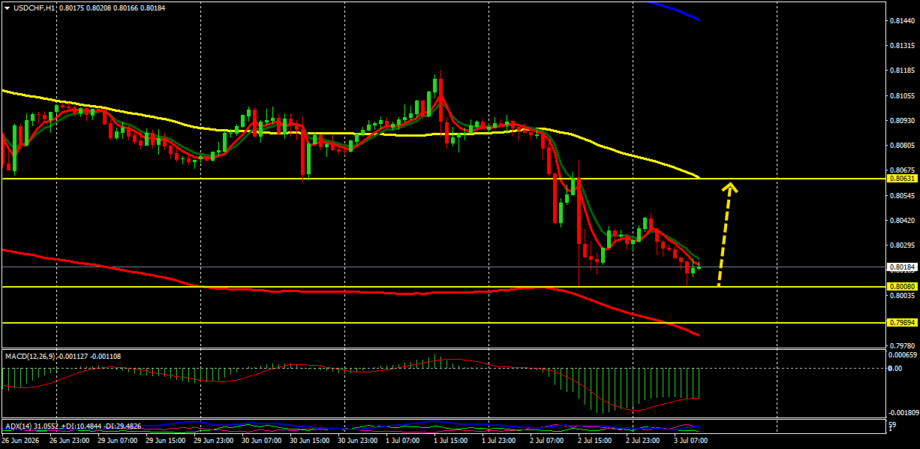
Task: Select the 0.79894 price label tag
Action: click(x=900, y=322)
